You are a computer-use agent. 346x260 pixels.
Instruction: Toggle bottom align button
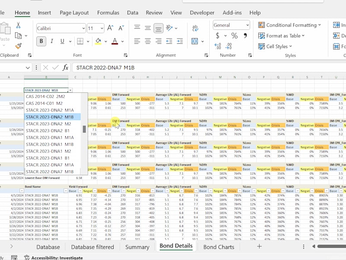[158, 28]
